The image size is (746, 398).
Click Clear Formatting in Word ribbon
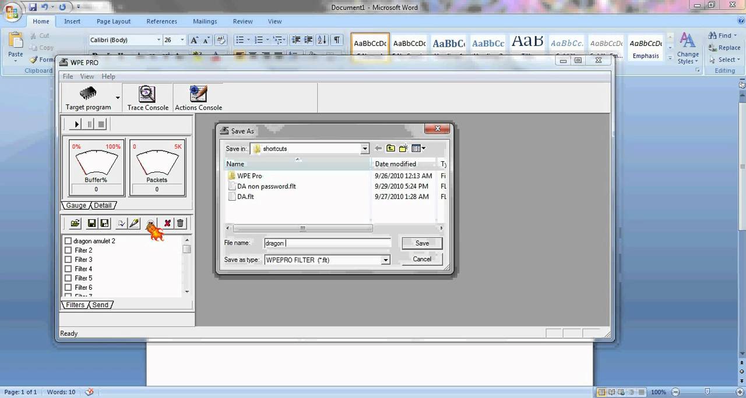pos(221,40)
